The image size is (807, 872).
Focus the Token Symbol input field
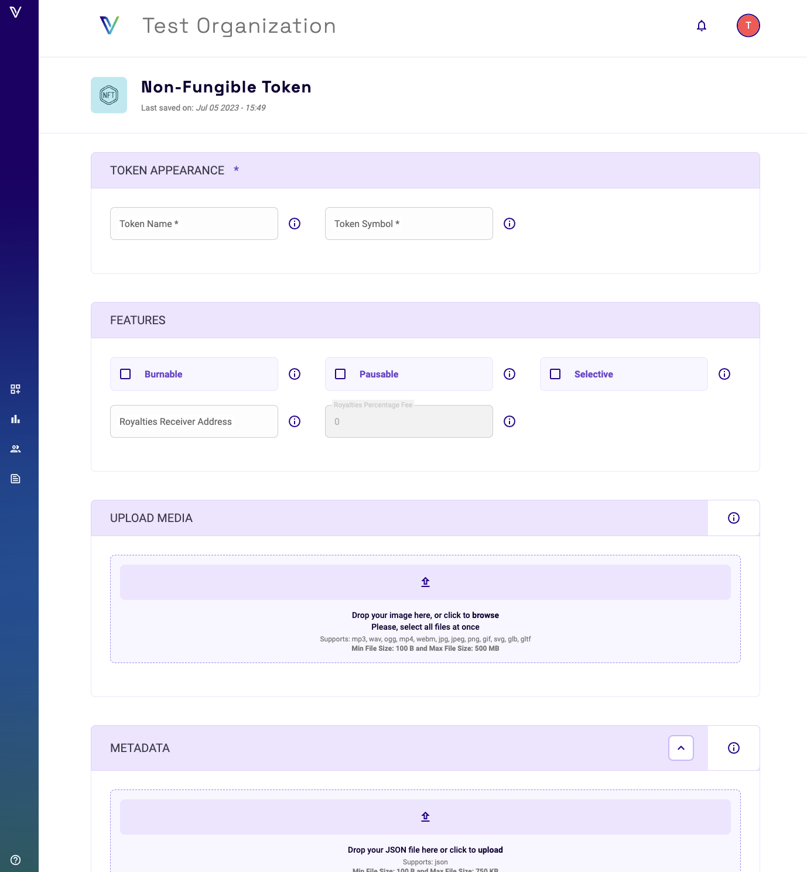(x=409, y=224)
